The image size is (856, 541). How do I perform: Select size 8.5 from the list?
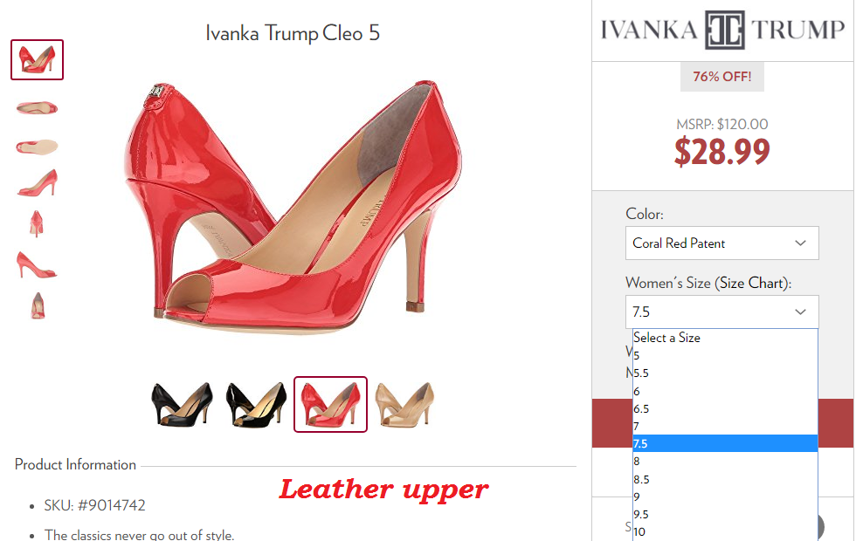(x=725, y=479)
